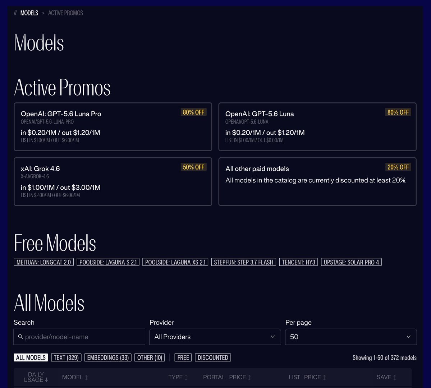
Task: Focus the provider/model-name search field
Action: pos(79,337)
